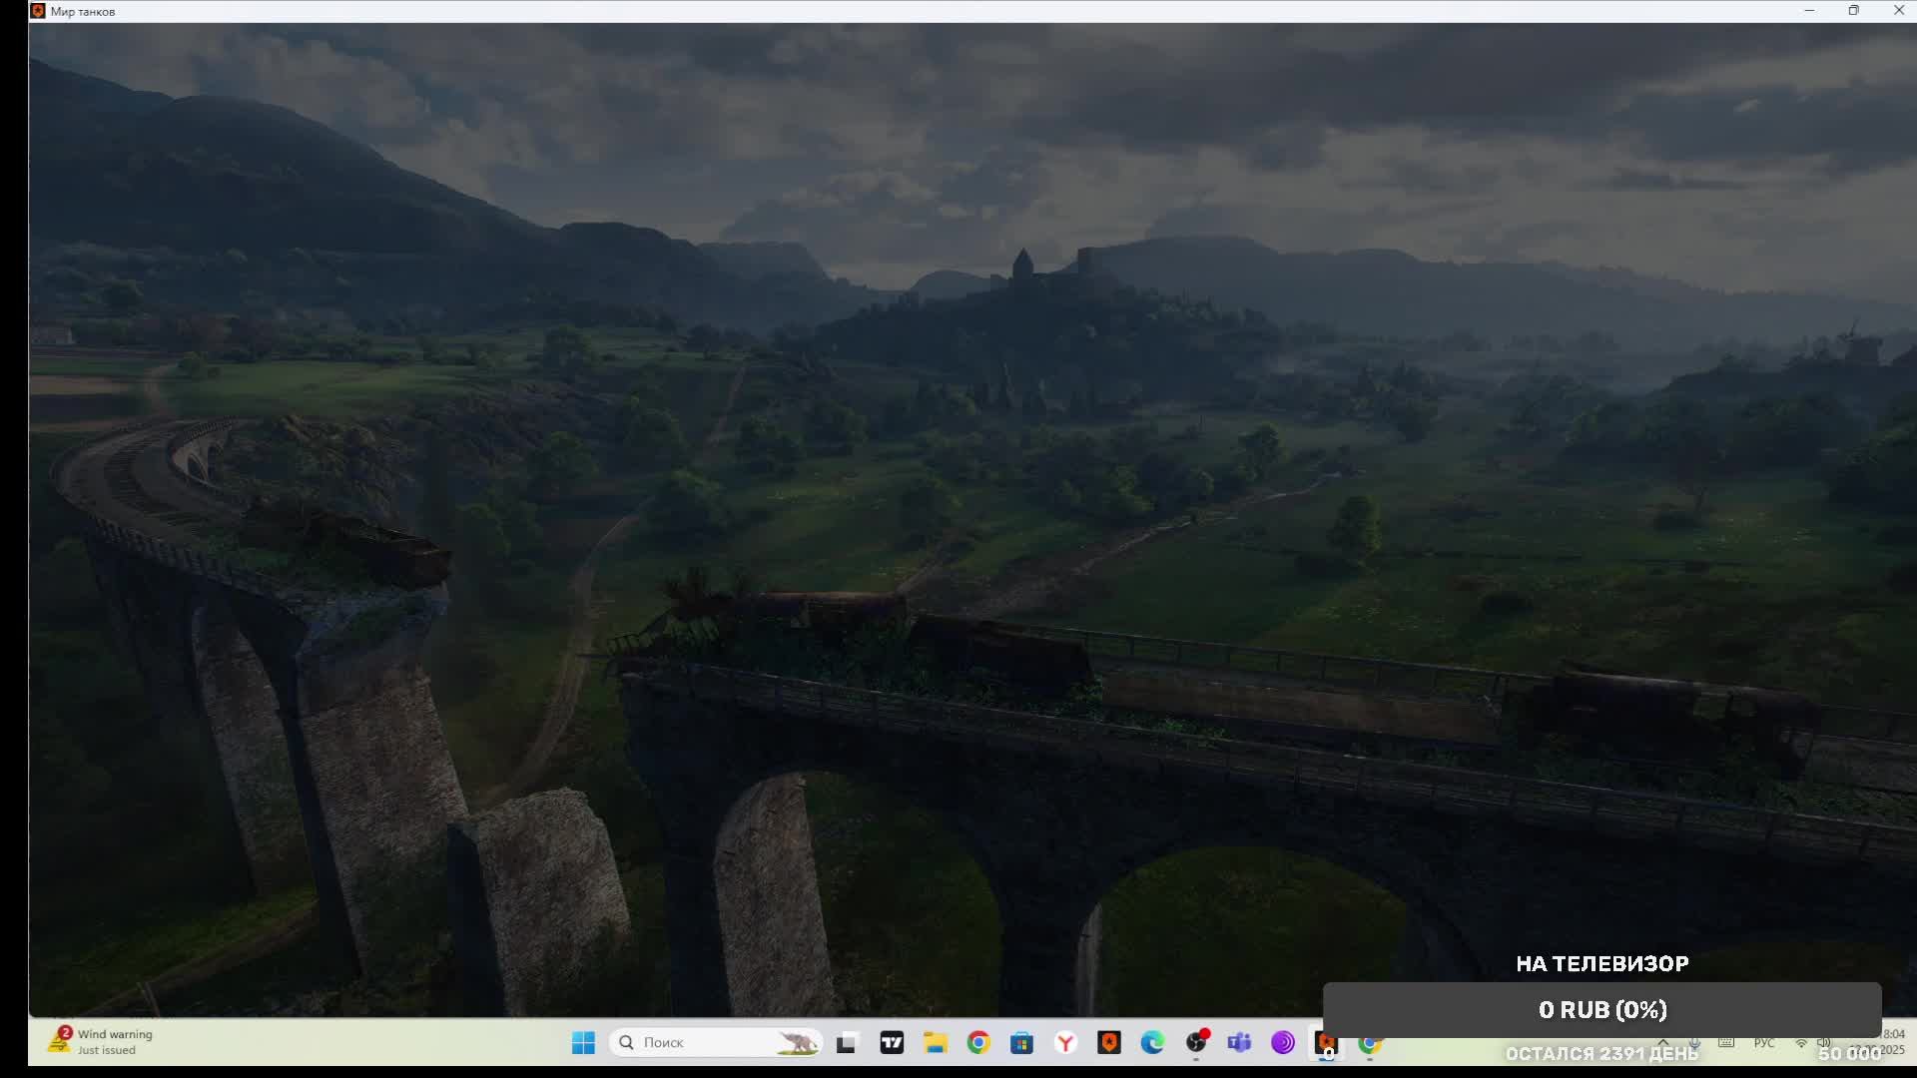Expand the hidden system tray icons chevron
The image size is (1917, 1078).
[1663, 1042]
